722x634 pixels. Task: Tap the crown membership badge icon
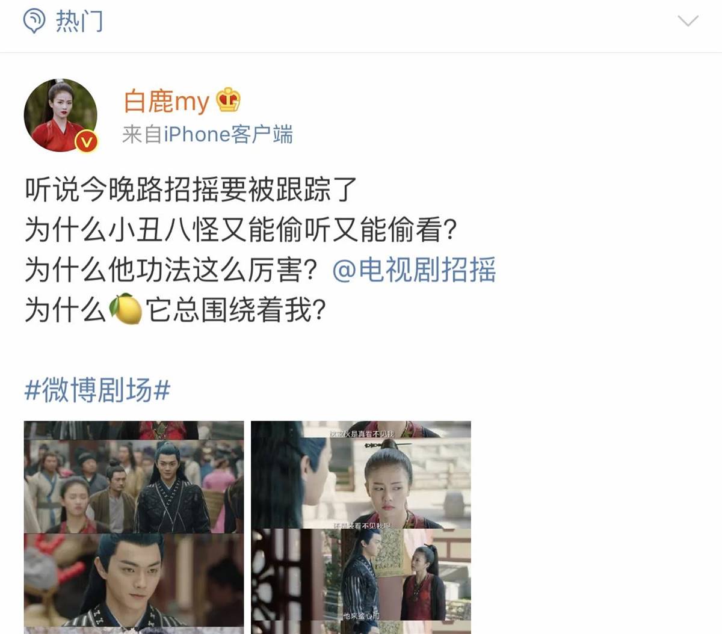[228, 100]
